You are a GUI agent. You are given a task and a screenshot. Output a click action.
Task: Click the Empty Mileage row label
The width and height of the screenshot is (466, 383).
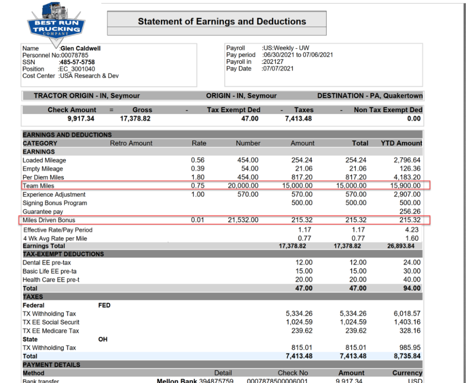pos(43,169)
